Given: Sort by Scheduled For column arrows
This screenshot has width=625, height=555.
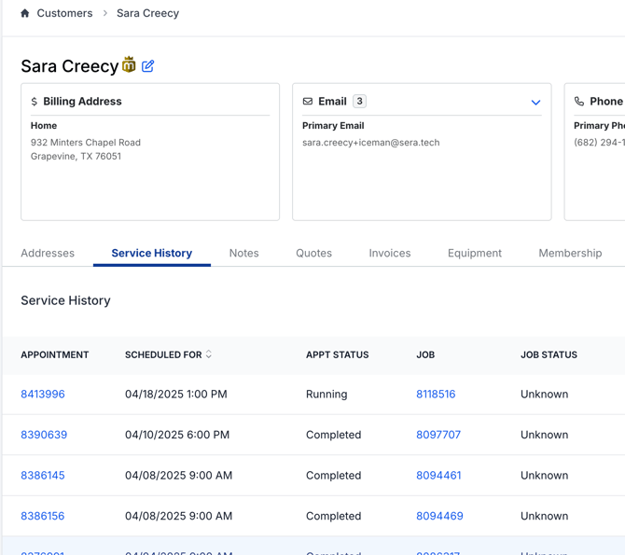Looking at the screenshot, I should (x=208, y=354).
